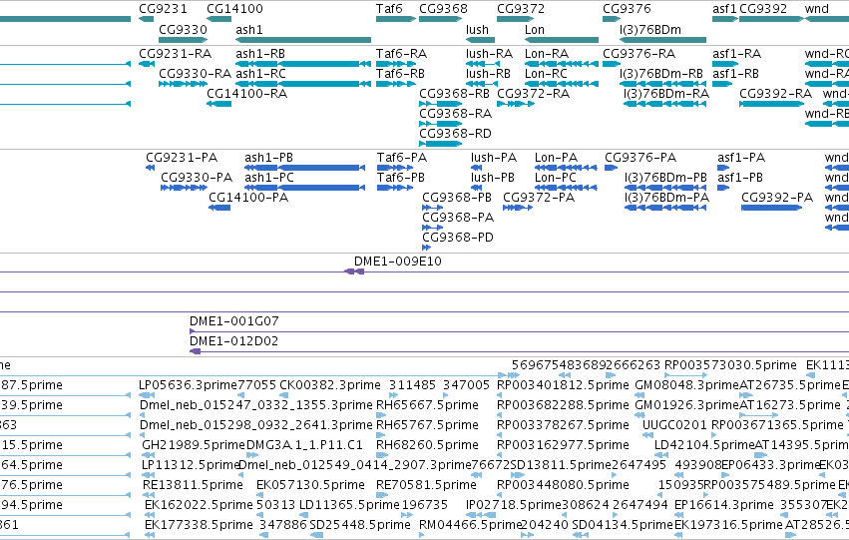Select the ash1-PB protein label

[x=268, y=158]
